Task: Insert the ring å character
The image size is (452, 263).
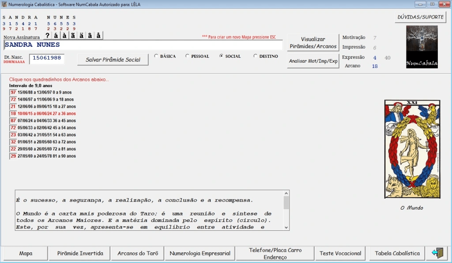Action: coord(99,36)
